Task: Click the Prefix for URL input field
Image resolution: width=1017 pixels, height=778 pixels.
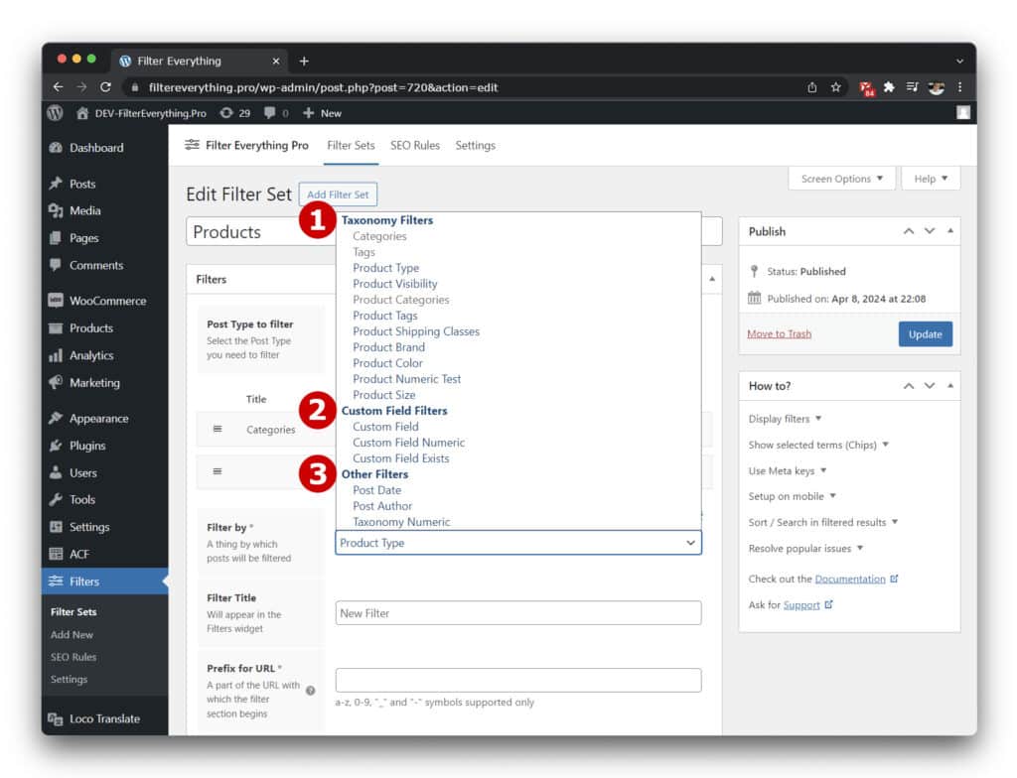Action: pyautogui.click(x=518, y=680)
